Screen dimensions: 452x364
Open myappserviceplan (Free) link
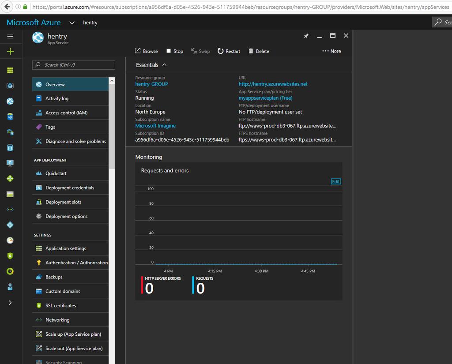tap(265, 98)
